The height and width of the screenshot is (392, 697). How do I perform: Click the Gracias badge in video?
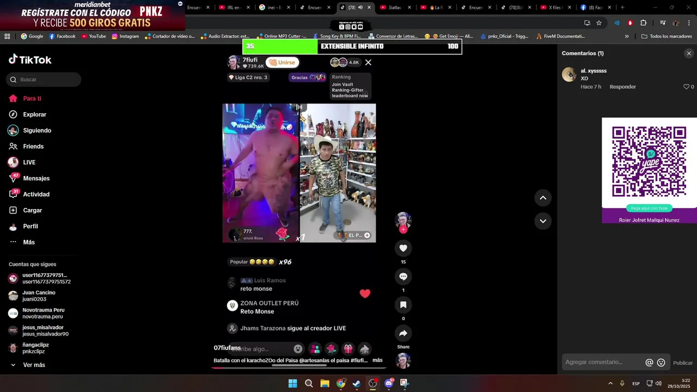[x=308, y=77]
